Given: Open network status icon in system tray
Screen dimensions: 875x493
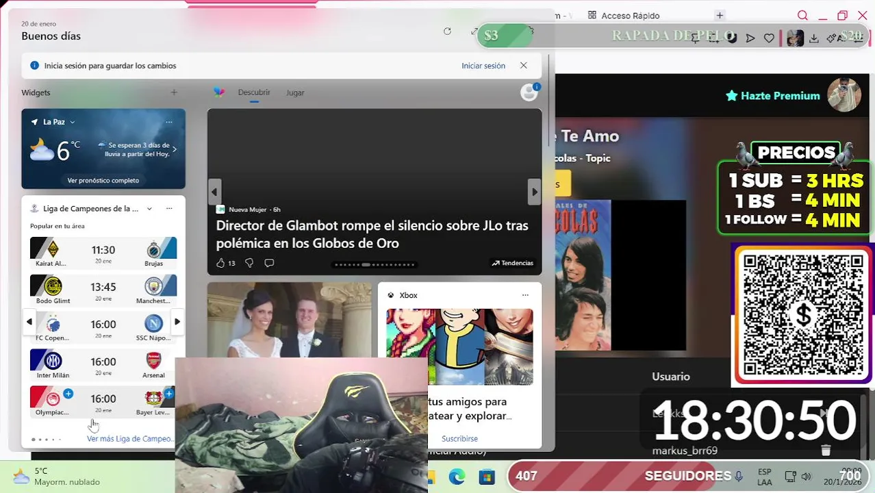Looking at the screenshot, I should point(790,477).
